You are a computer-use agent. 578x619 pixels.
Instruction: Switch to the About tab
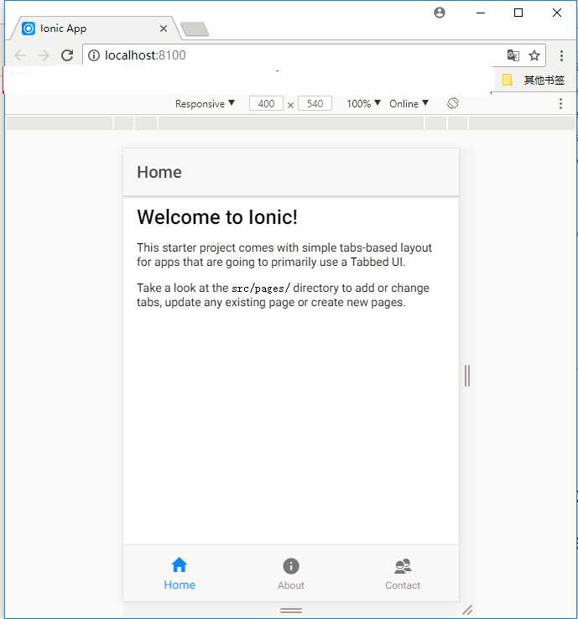pyautogui.click(x=291, y=573)
